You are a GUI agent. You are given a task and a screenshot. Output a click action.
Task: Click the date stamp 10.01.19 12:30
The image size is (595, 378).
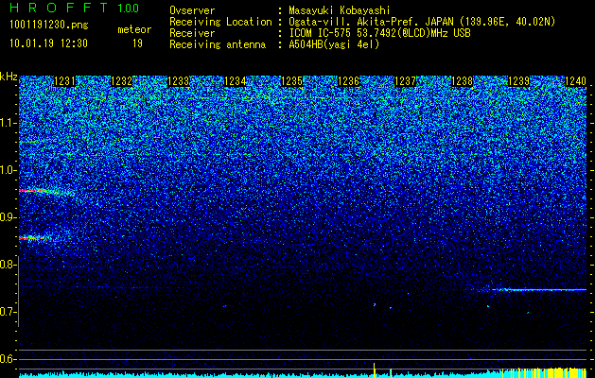48,43
